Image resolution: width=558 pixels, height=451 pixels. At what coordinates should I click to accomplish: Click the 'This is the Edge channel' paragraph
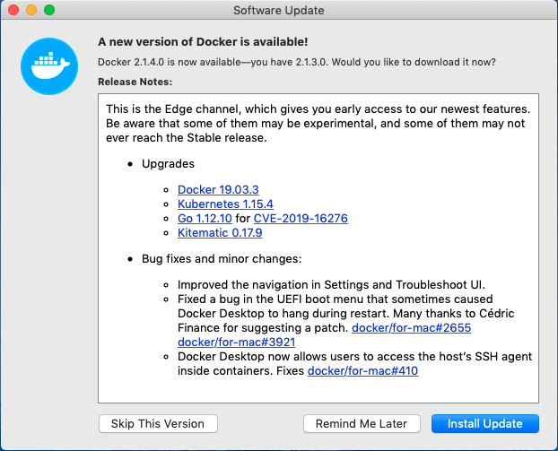pyautogui.click(x=318, y=123)
